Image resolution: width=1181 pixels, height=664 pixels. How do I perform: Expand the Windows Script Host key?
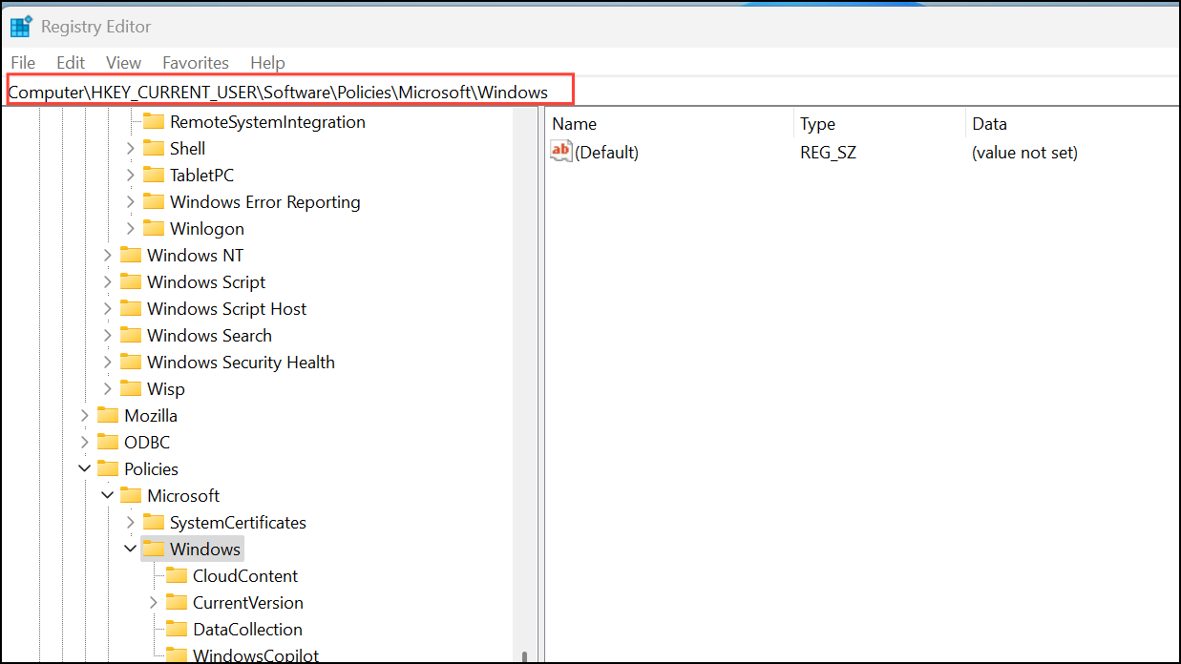[x=108, y=309]
